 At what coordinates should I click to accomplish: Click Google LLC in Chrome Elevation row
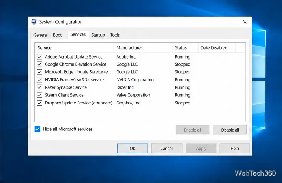(127, 64)
